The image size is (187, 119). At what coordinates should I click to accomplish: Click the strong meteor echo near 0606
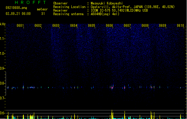click(x=112, y=87)
